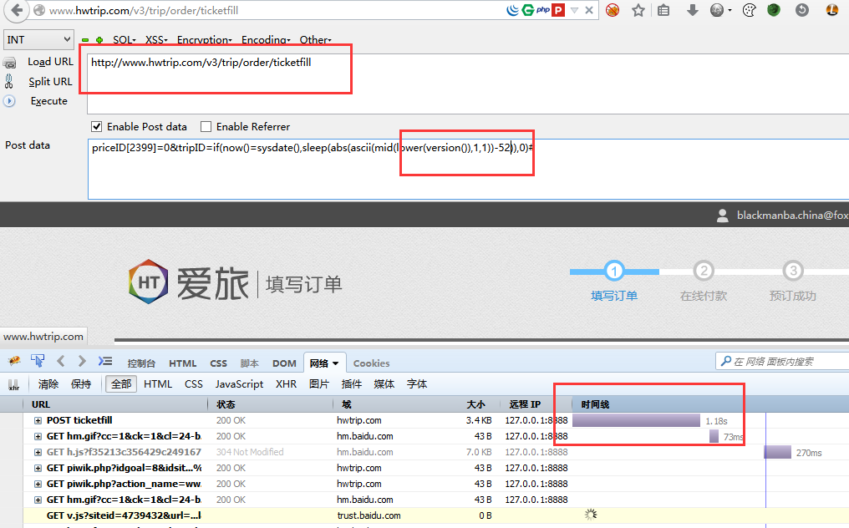The height and width of the screenshot is (528, 849).
Task: Check the Enable Referrer checkbox
Action: (206, 127)
